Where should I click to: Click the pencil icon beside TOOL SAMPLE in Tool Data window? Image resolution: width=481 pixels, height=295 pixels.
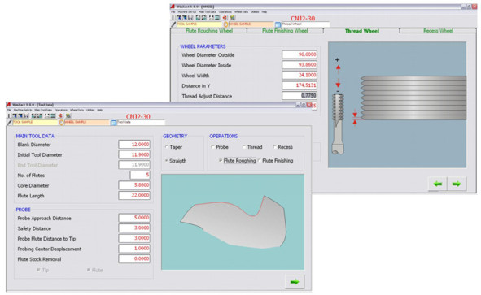tap(9, 123)
